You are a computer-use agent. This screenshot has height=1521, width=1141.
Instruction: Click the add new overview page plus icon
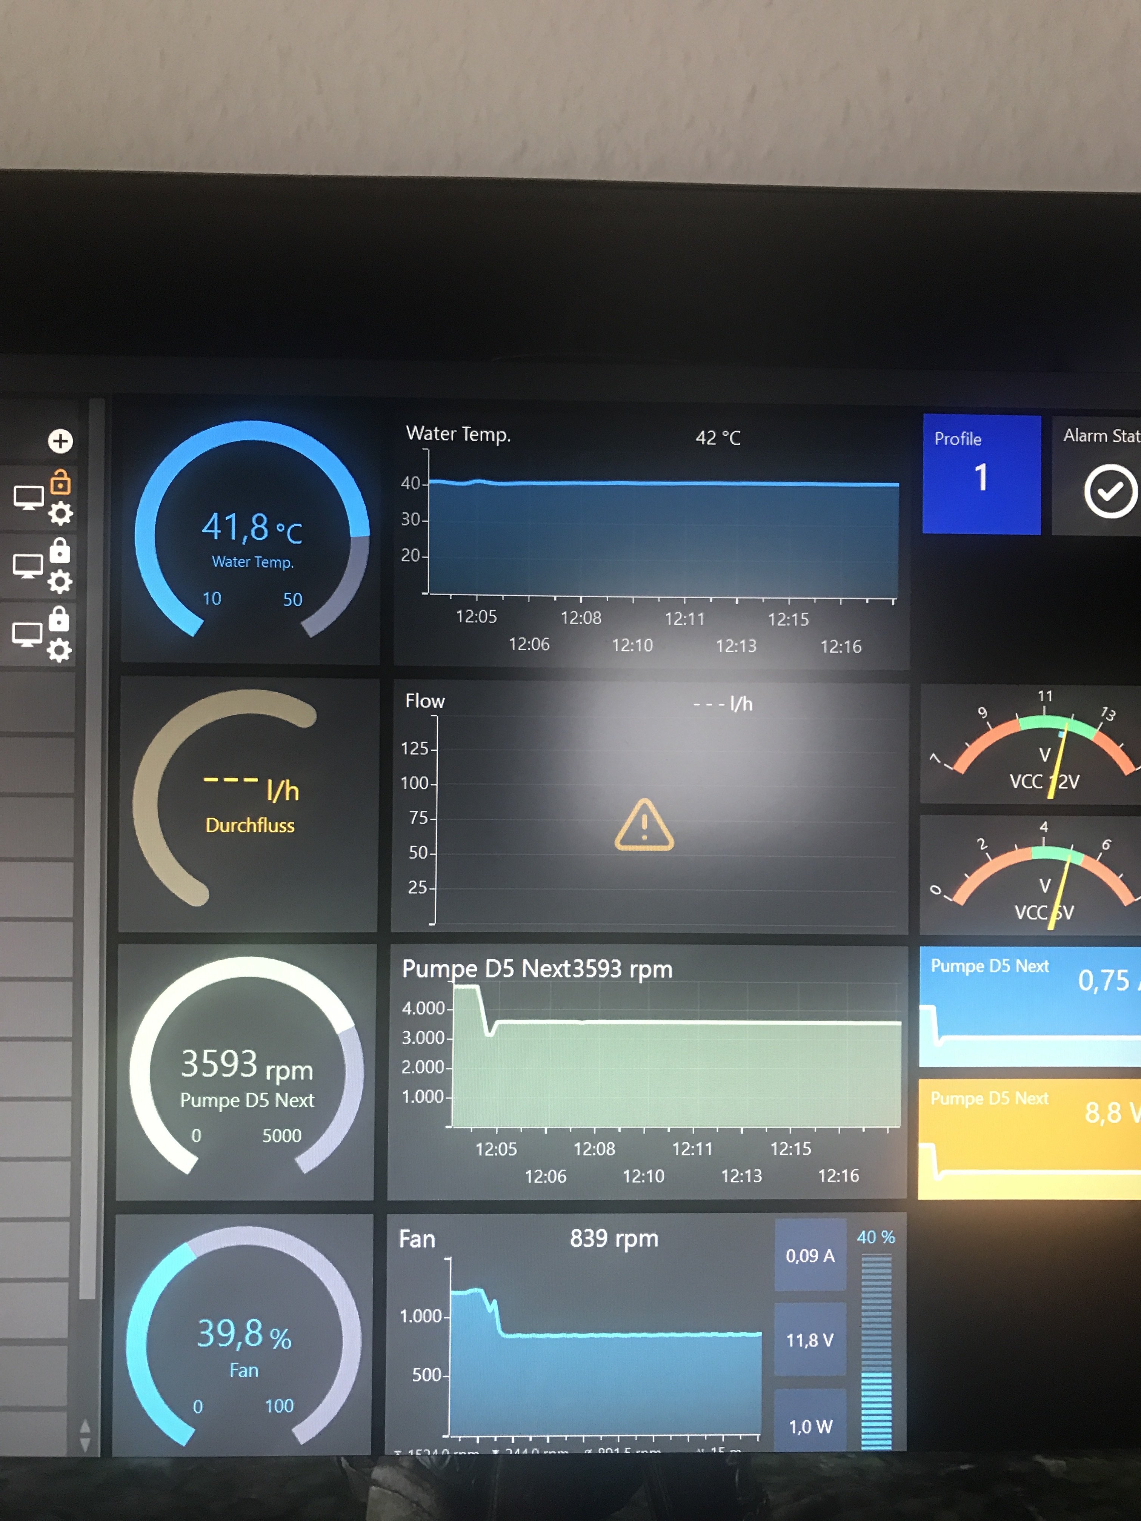pos(60,441)
